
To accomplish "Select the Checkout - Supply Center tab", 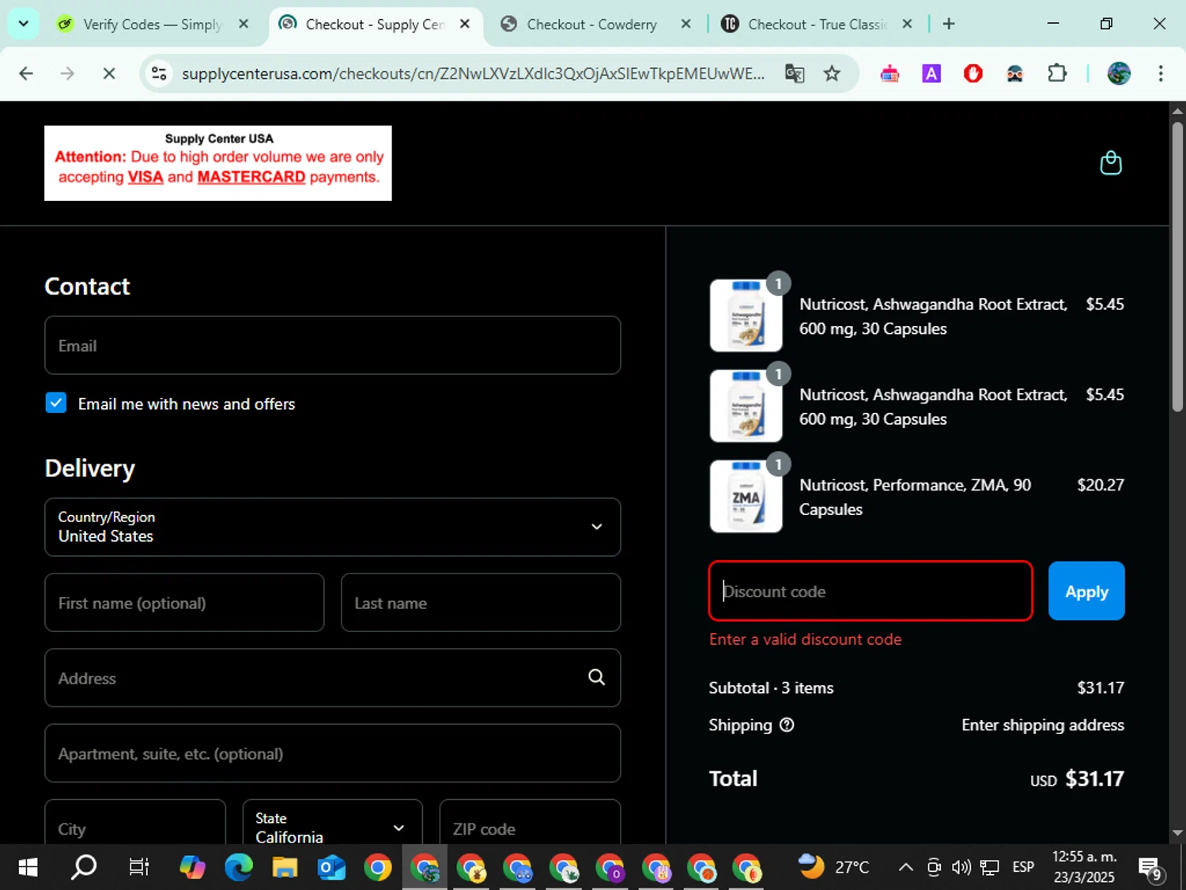I will pyautogui.click(x=376, y=24).
